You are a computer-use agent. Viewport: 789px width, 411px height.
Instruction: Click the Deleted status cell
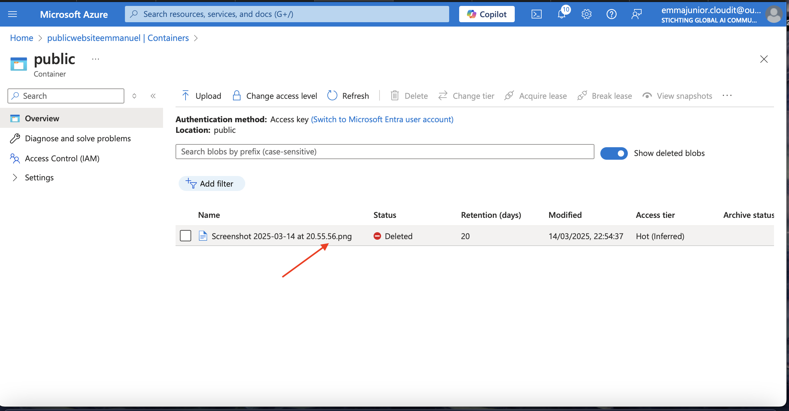coord(393,236)
